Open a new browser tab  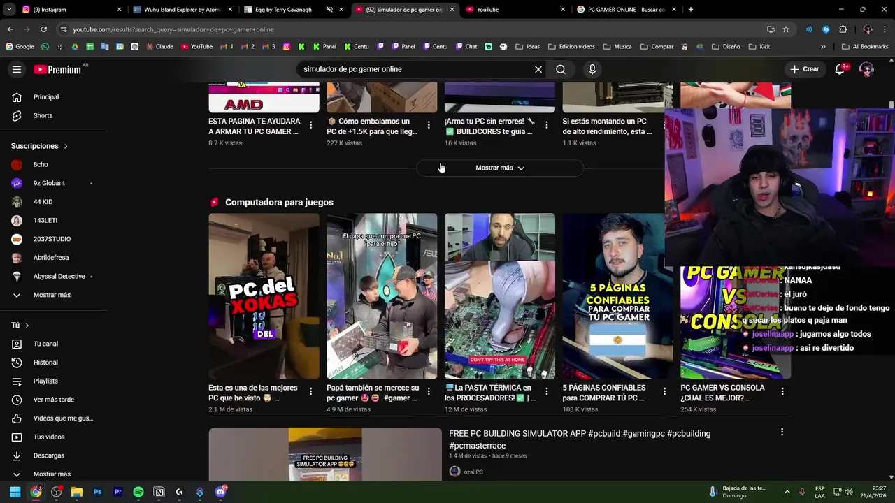(691, 10)
